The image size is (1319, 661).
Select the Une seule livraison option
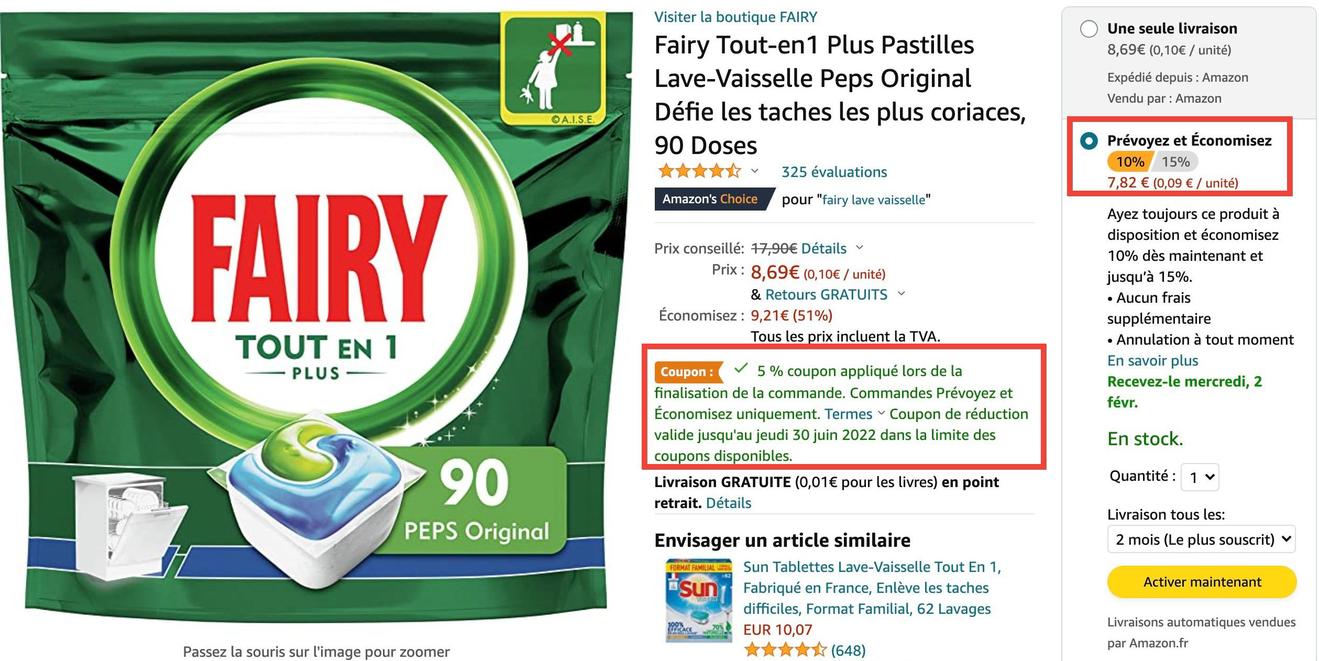click(1089, 29)
